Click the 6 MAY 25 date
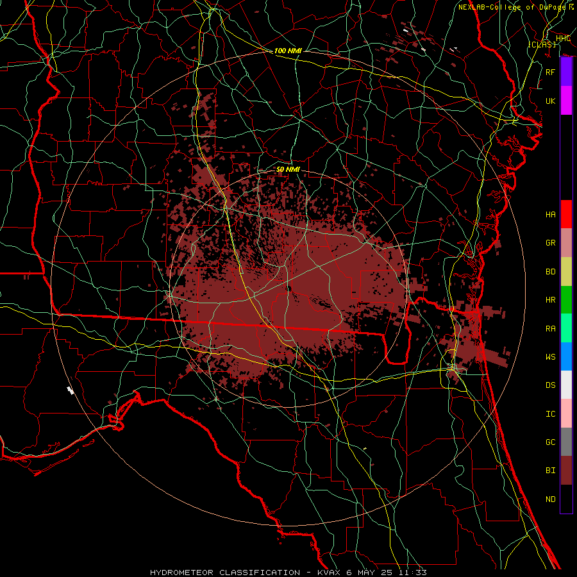 tap(370, 573)
